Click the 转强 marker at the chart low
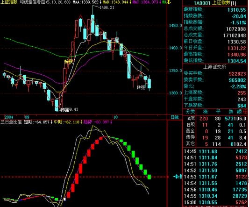The image size is (249, 207). click(64, 110)
